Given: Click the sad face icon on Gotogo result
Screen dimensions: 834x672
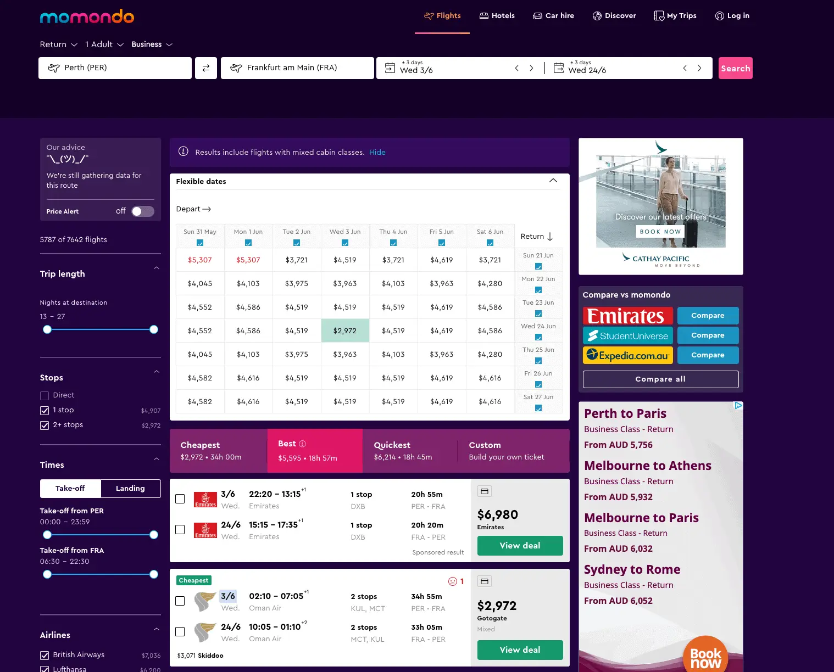Looking at the screenshot, I should [452, 581].
